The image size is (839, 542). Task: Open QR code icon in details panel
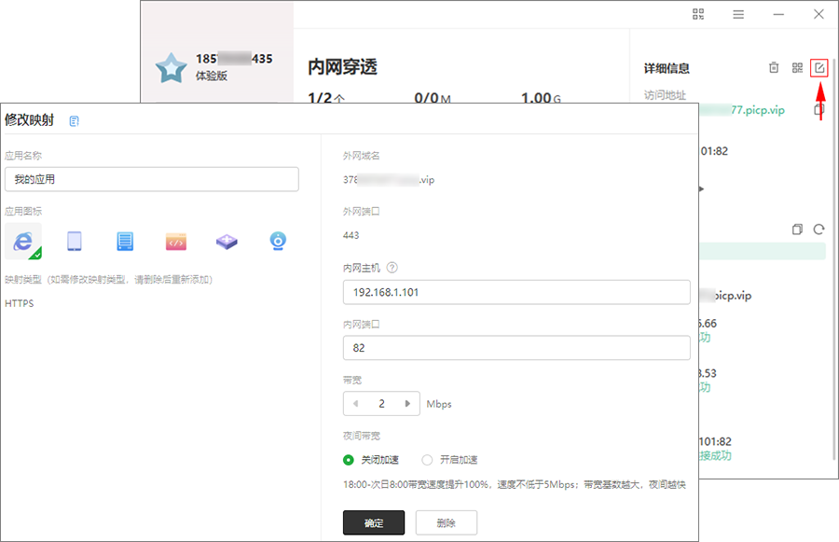pyautogui.click(x=797, y=68)
